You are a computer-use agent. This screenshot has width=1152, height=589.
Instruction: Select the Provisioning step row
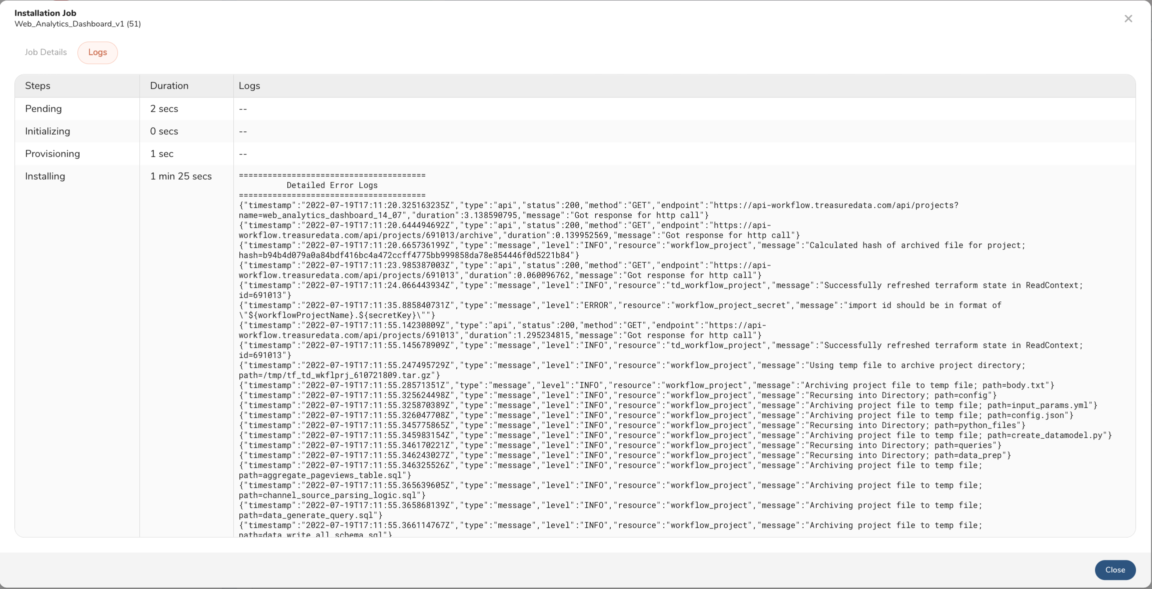[x=52, y=153]
